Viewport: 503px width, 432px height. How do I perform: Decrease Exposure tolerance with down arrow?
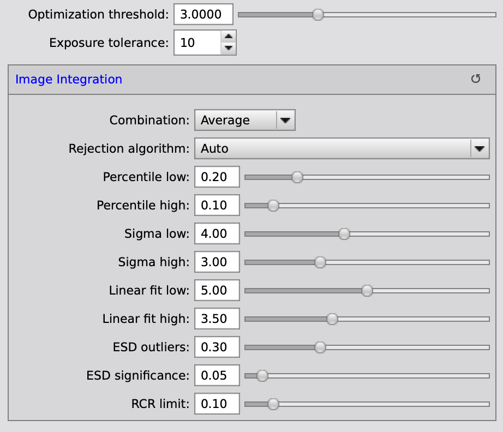coord(229,48)
